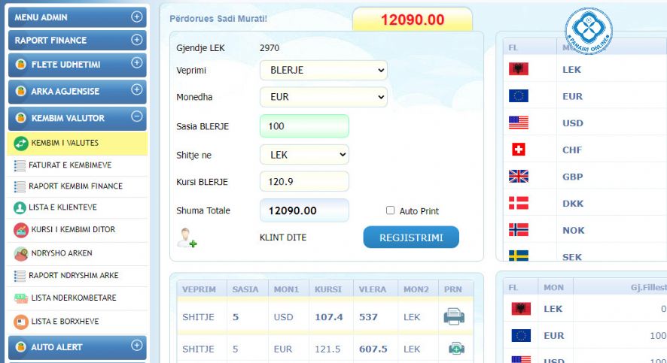This screenshot has height=363, width=667.
Task: Enable the Auto Print checkbox
Action: (x=390, y=210)
